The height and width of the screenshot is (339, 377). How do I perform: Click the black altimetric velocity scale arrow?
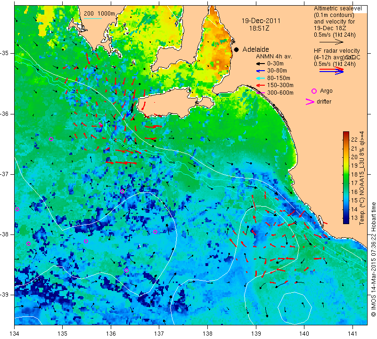point(331,42)
